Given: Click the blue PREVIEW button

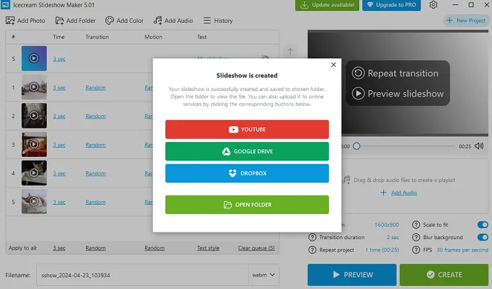Looking at the screenshot, I should (x=352, y=275).
